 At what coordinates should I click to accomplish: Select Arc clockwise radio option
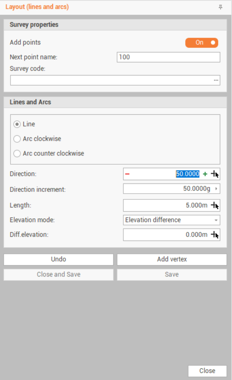point(17,139)
